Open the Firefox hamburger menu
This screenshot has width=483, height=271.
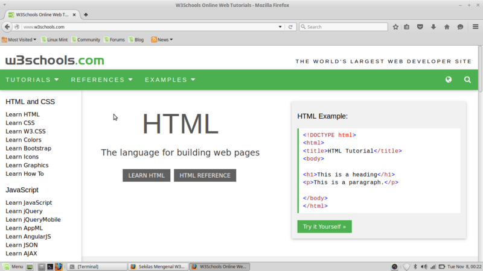point(475,26)
